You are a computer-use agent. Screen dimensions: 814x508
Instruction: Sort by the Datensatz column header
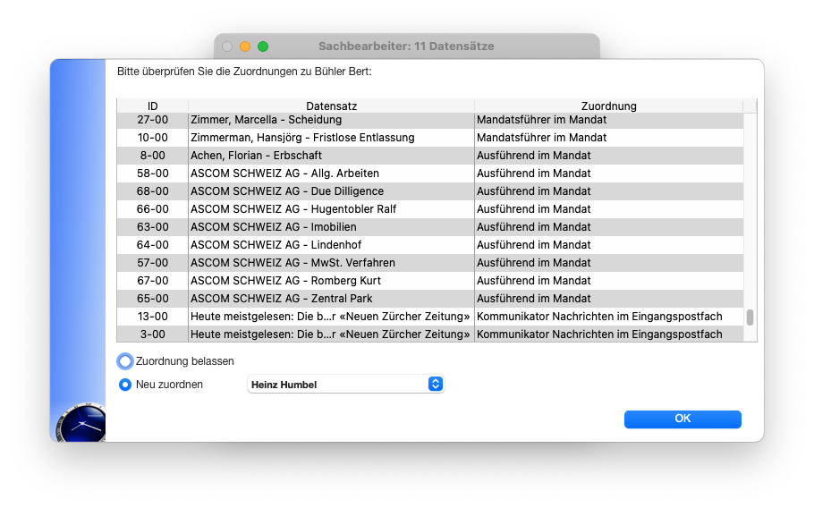point(331,106)
